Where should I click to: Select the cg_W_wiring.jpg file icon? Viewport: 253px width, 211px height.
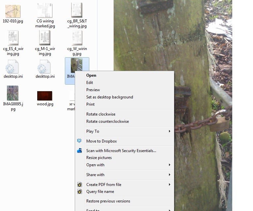[x=77, y=39]
